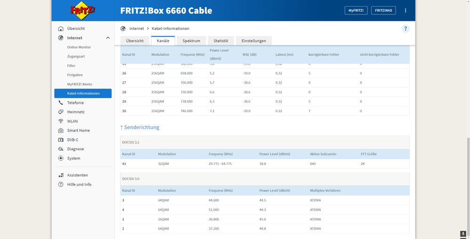Click the Internet breadcrumb link

click(x=137, y=29)
